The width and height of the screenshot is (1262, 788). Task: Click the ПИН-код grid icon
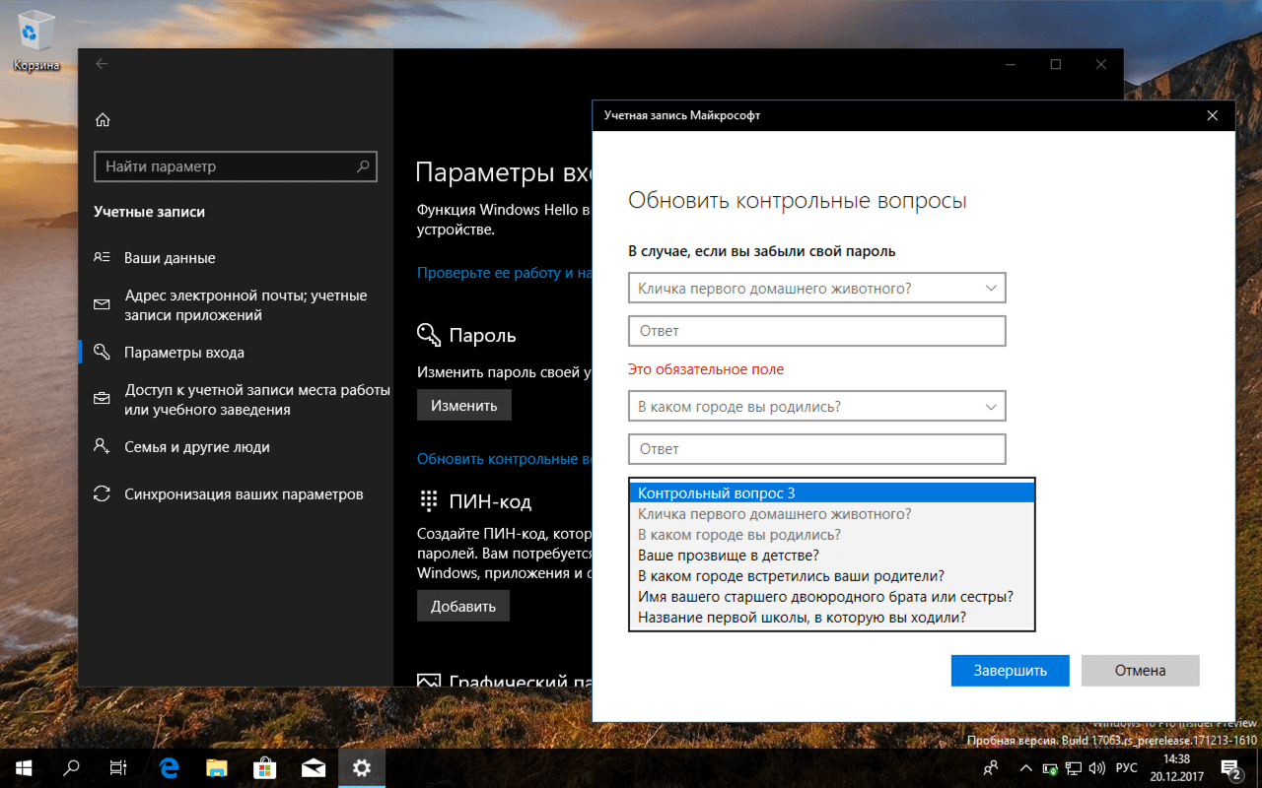point(429,500)
